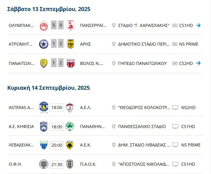This screenshot has height=174, width=211.
Task: Open the Olympiacos match details arrow
Action: (198, 25)
